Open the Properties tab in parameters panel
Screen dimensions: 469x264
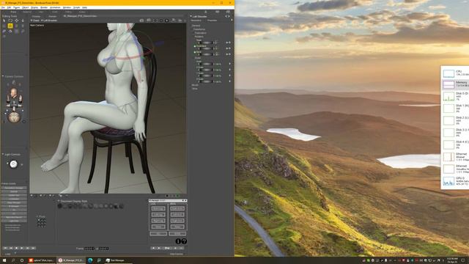point(212,21)
